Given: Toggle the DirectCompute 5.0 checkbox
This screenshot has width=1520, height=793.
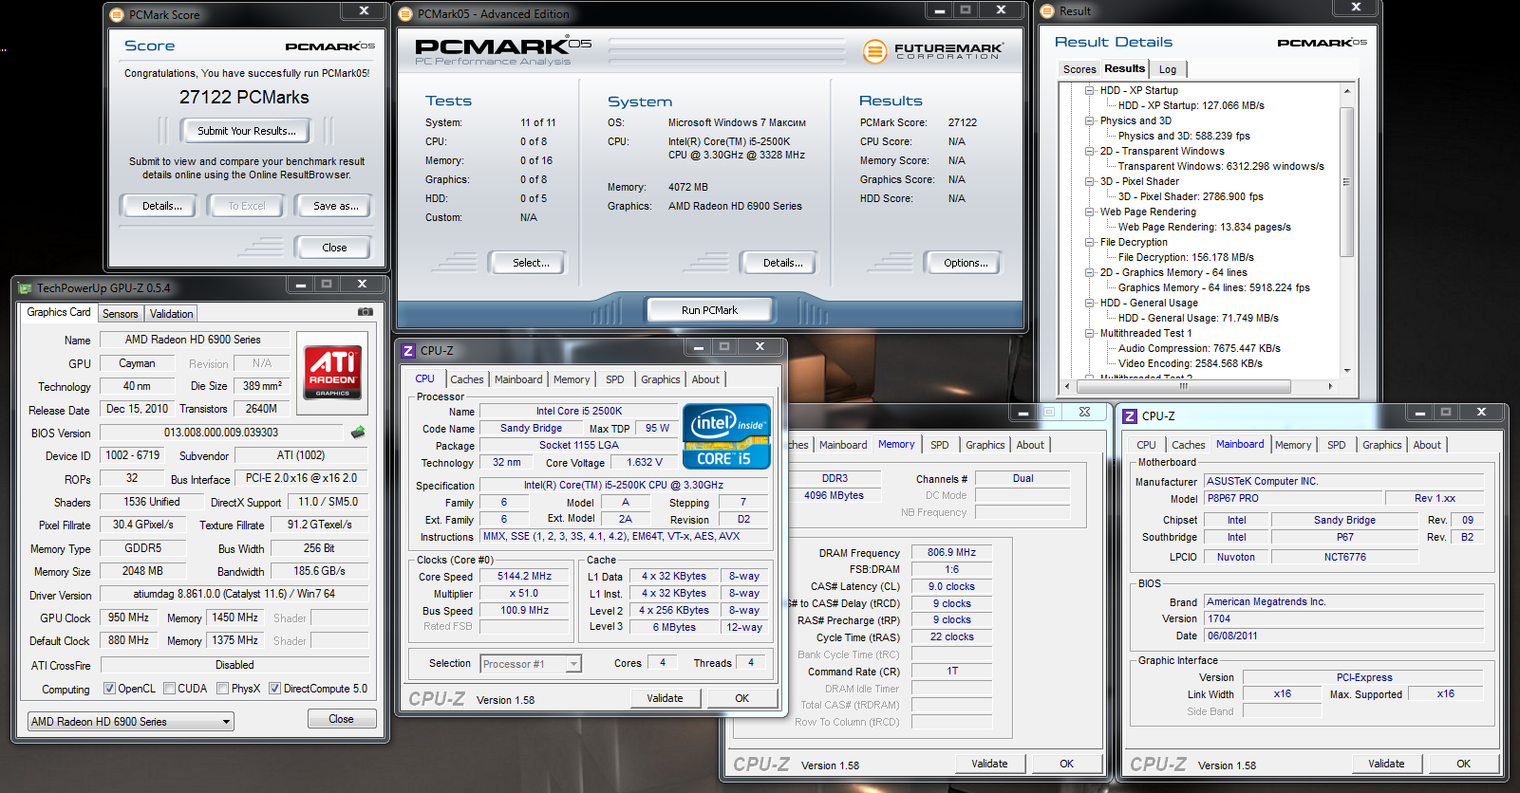Looking at the screenshot, I should [274, 689].
